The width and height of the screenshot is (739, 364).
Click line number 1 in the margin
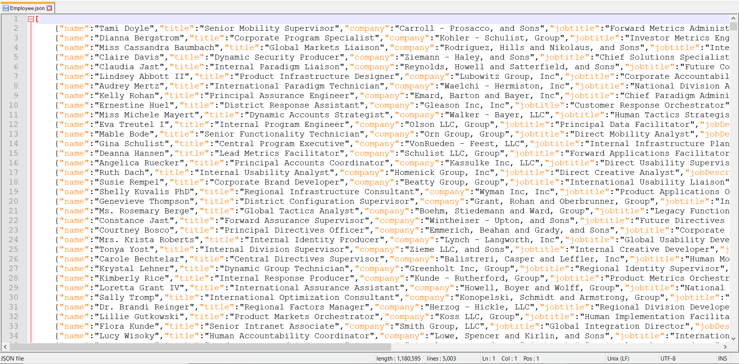click(x=16, y=18)
